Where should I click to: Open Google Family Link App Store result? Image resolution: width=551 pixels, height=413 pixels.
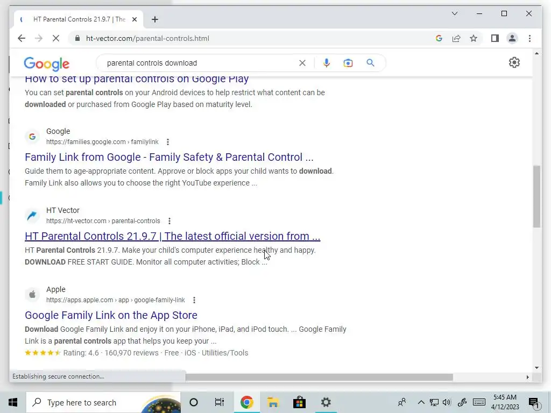[x=111, y=315]
